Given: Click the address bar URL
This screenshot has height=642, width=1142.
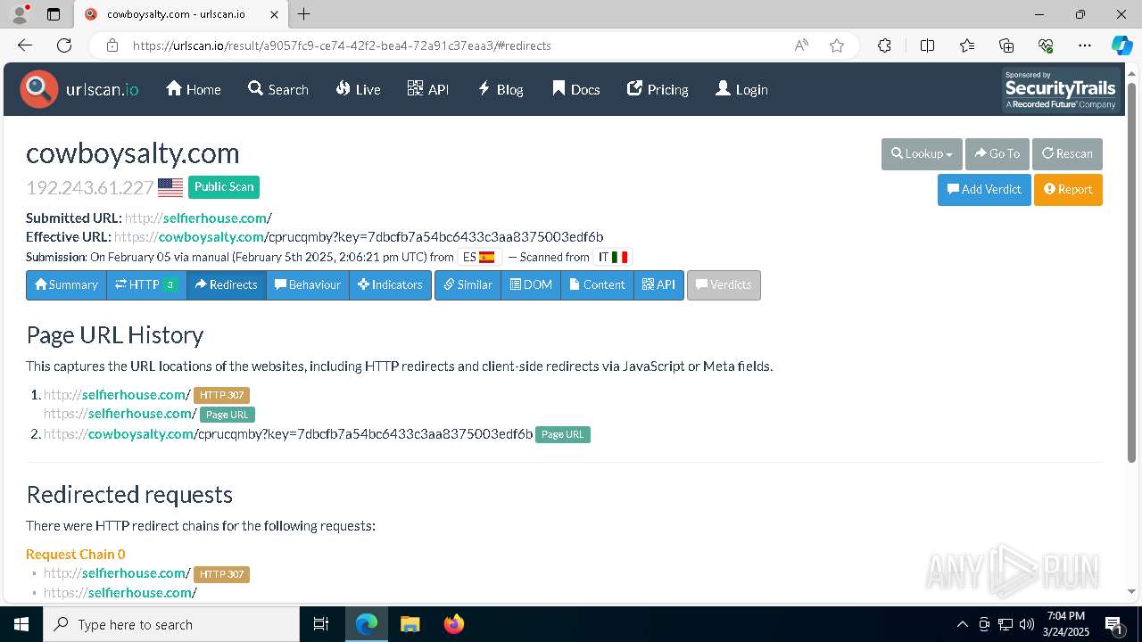Looking at the screenshot, I should (342, 45).
